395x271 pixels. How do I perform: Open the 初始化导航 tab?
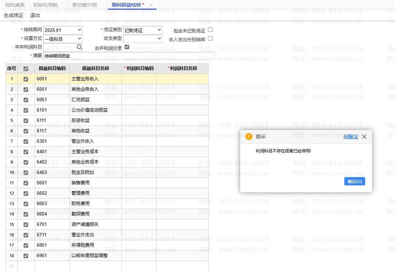[45, 5]
